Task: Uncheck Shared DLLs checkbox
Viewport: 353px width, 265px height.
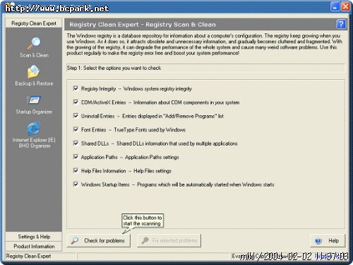Action: [76, 143]
